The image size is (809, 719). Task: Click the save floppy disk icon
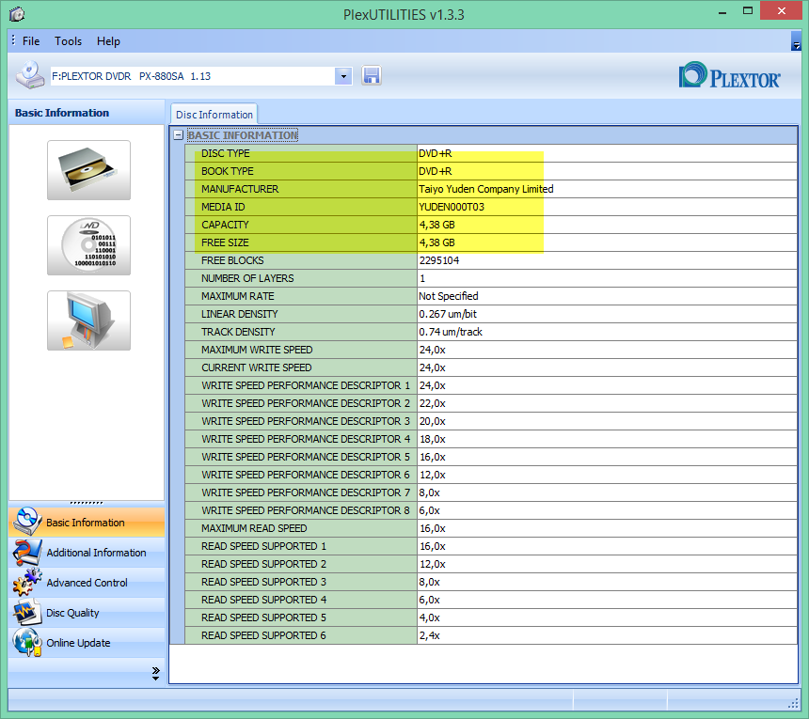(x=372, y=76)
